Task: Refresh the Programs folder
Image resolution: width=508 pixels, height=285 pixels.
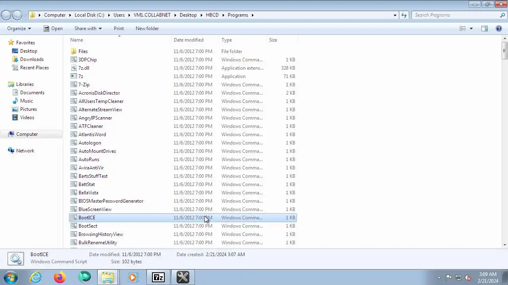Action: [x=404, y=15]
